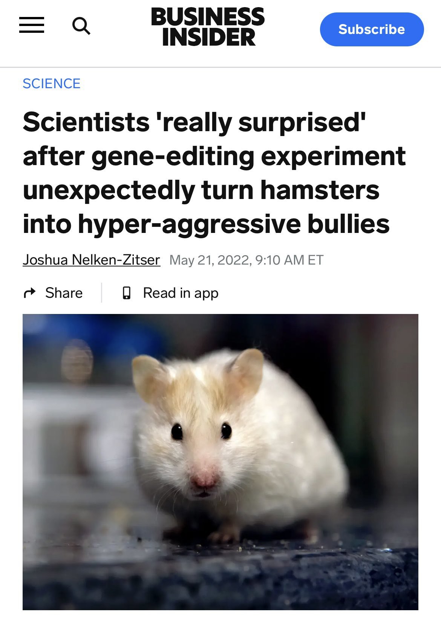441x617 pixels.
Task: Tap the curved share arrow icon
Action: point(30,293)
